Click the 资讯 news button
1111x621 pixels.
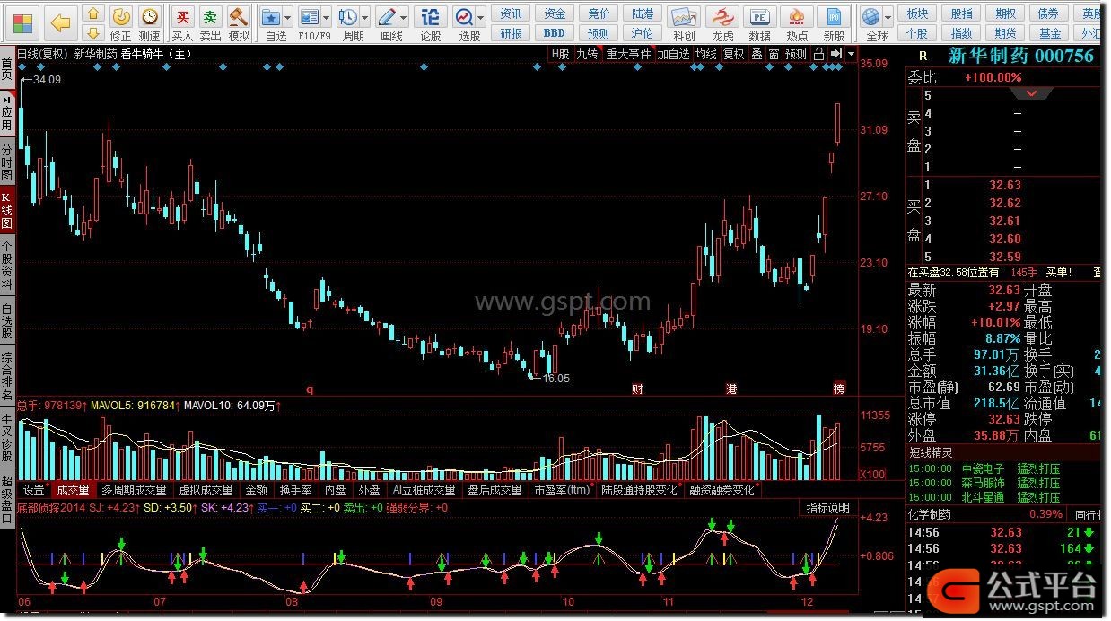click(511, 13)
